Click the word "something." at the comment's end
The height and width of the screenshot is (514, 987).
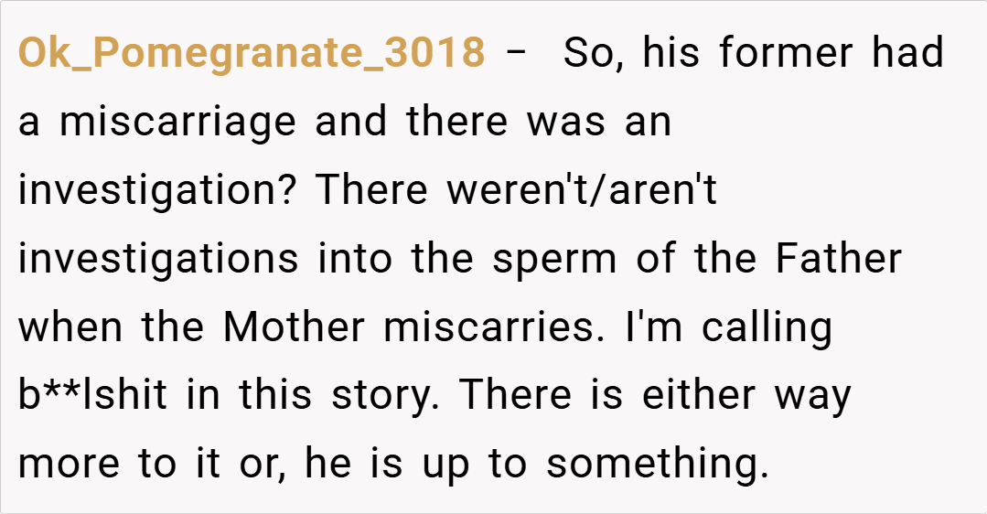657,466
